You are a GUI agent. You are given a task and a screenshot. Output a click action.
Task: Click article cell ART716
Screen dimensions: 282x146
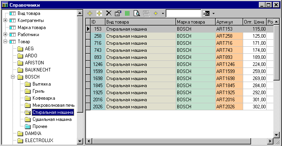(229, 43)
